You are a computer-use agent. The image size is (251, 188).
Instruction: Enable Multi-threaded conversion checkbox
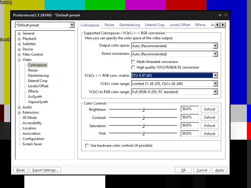tap(133, 62)
